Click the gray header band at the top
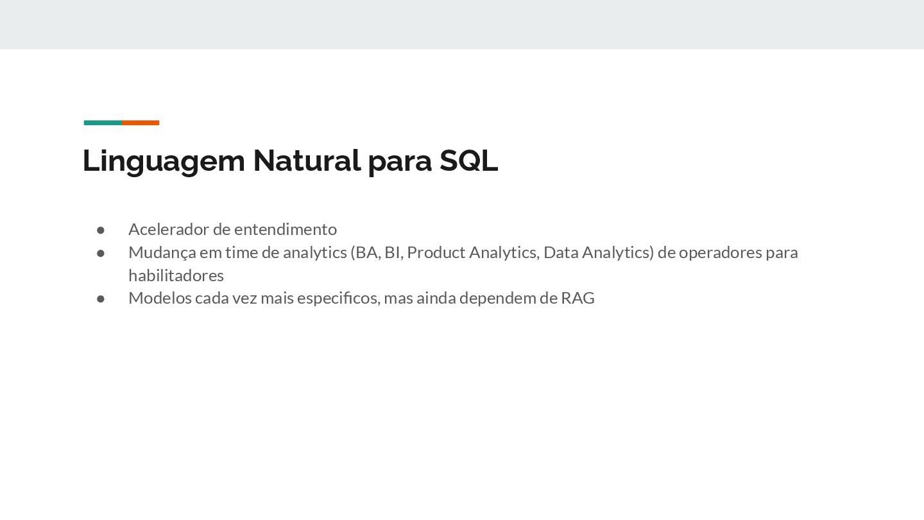This screenshot has width=924, height=520. click(462, 24)
